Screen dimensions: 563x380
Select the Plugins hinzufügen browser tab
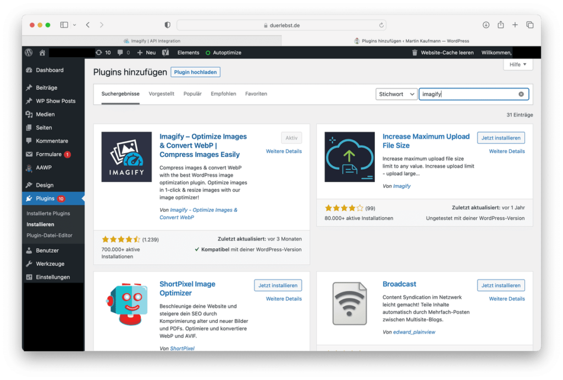[x=411, y=41]
